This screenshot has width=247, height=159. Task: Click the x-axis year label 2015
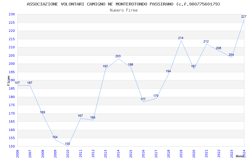pyautogui.click(x=131, y=154)
